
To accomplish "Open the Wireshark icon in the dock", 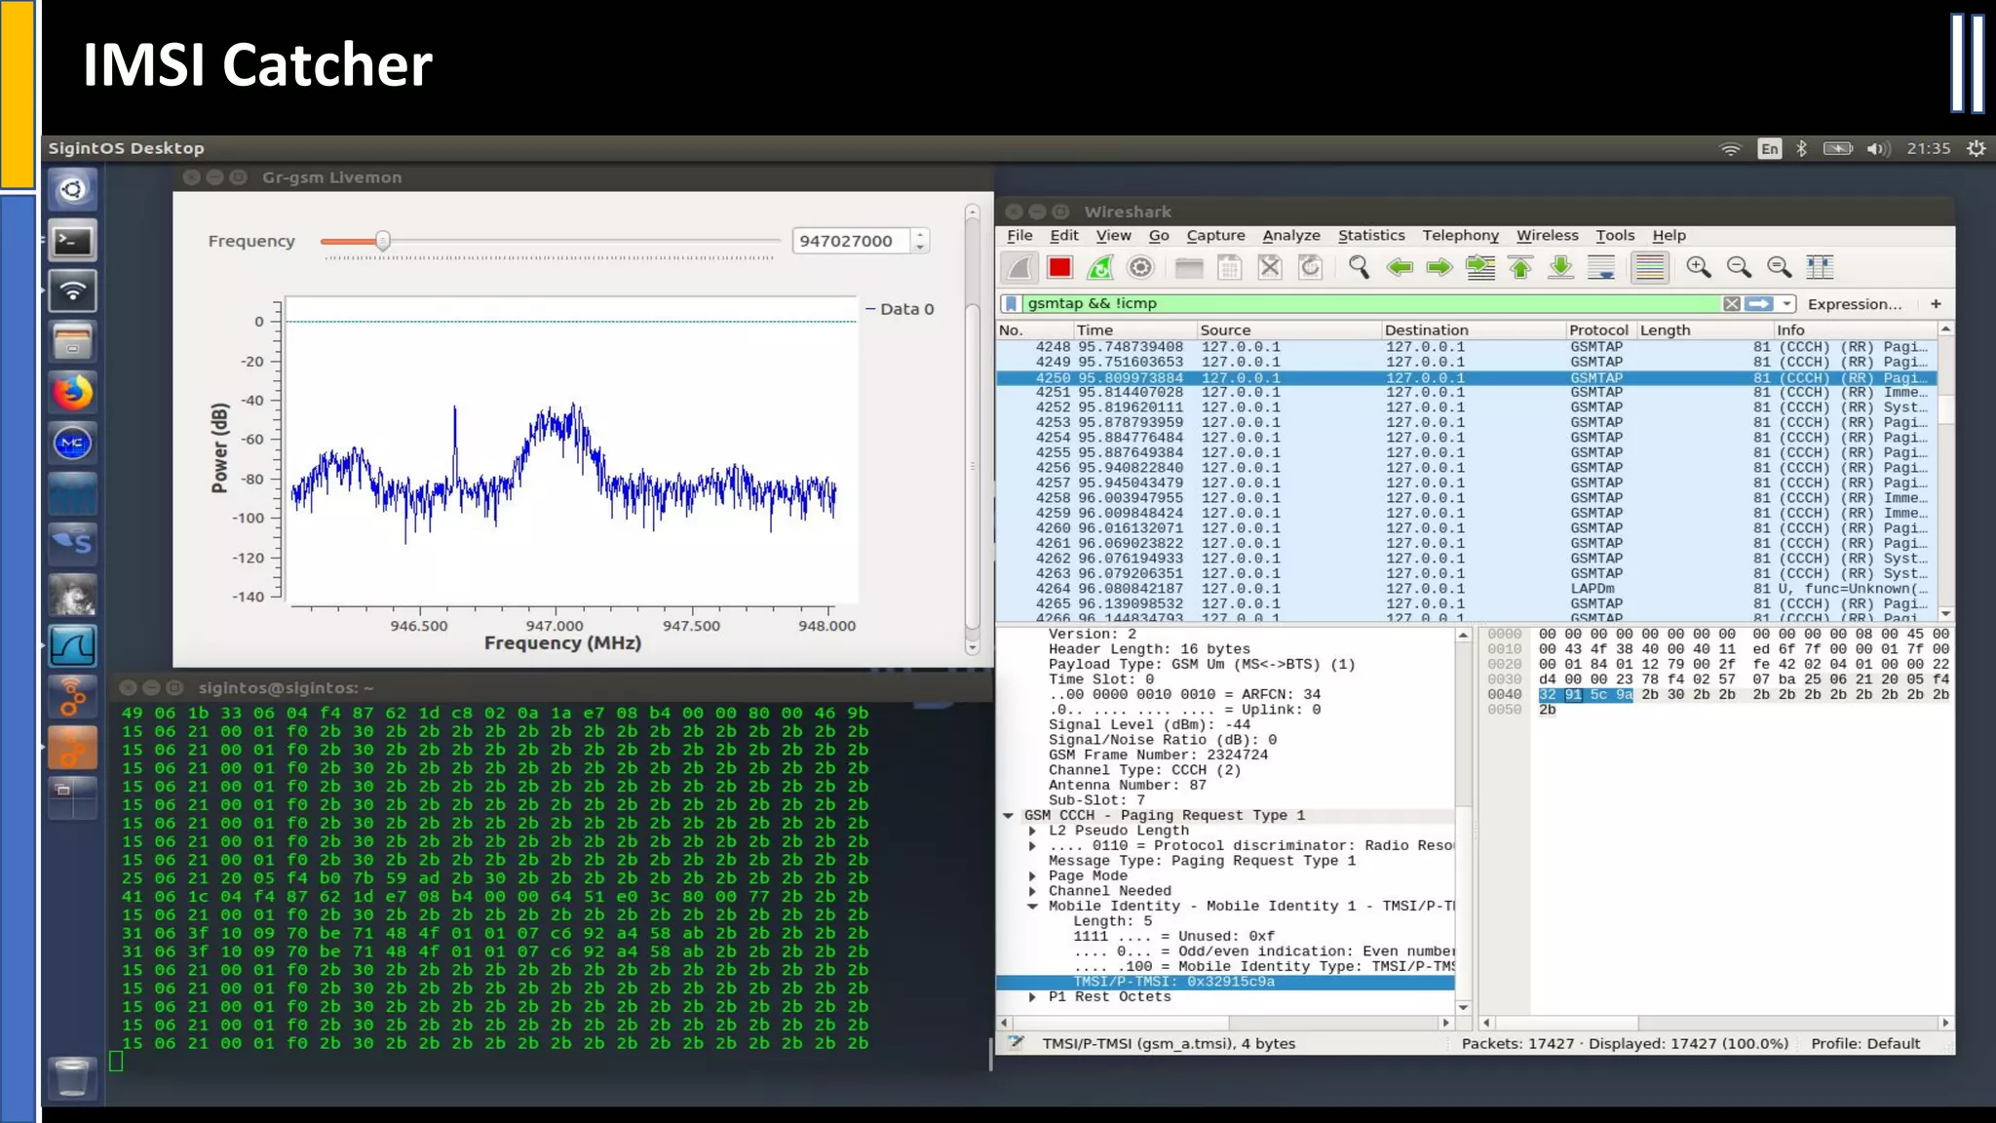I will 73,645.
